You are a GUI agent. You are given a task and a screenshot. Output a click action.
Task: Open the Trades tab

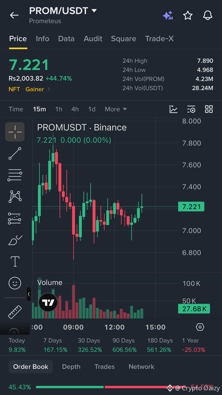pyautogui.click(x=105, y=367)
